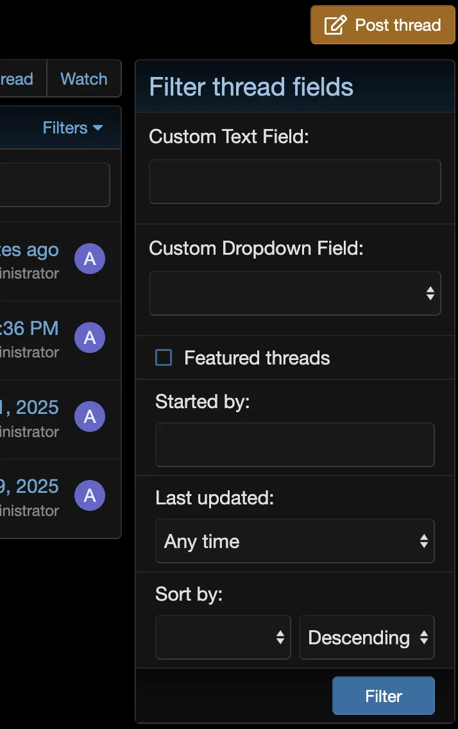
Task: Click the avatar beside the 36 PM thread
Action: click(90, 338)
